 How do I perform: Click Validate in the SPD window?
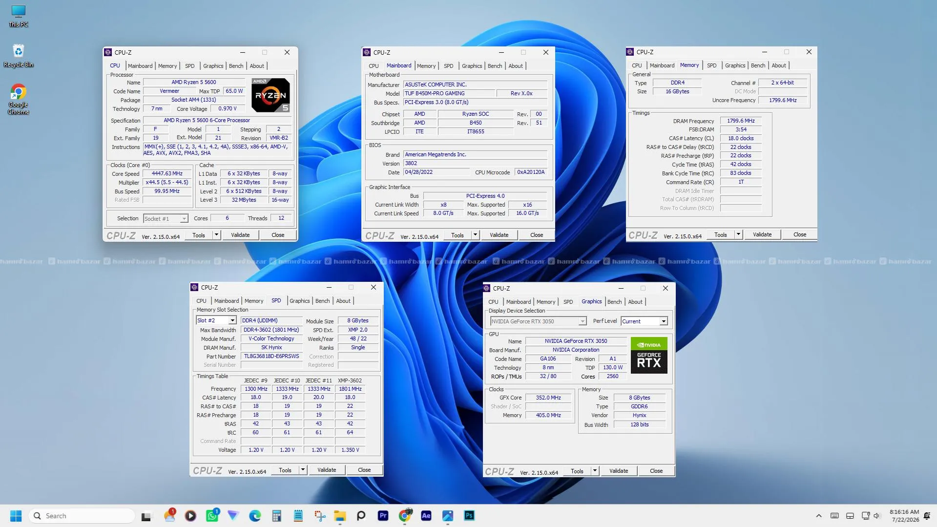point(327,470)
